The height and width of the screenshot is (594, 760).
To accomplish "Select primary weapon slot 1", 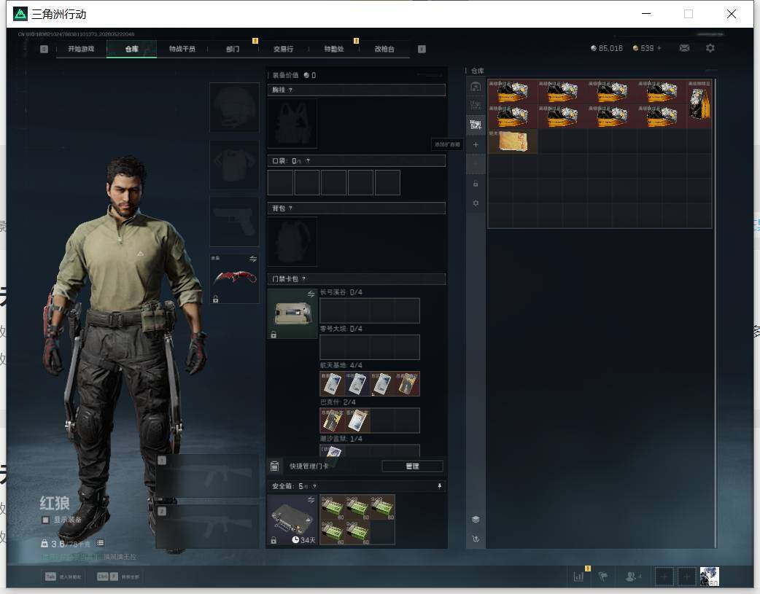I will coord(207,476).
